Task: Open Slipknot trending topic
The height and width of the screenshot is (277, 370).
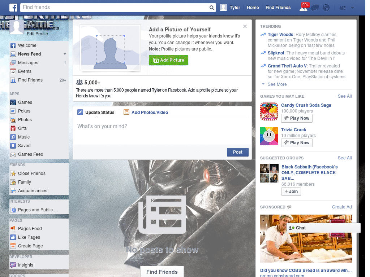Action: click(x=276, y=53)
